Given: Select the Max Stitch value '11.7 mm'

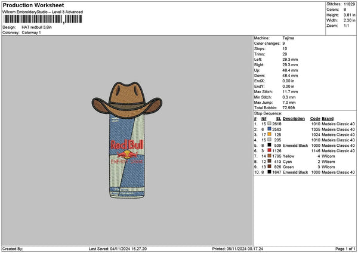Looking at the screenshot, I should [290, 92].
